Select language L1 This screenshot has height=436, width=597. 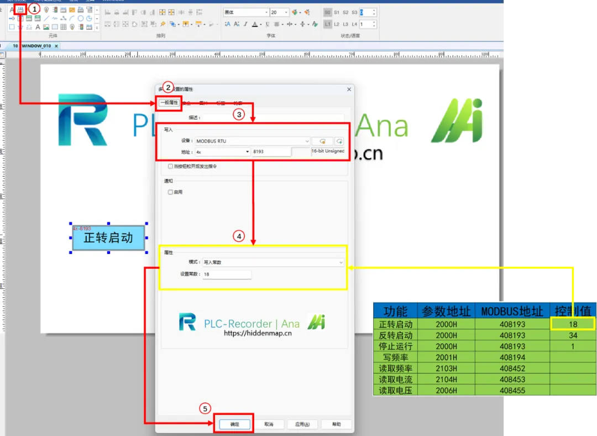tap(327, 24)
